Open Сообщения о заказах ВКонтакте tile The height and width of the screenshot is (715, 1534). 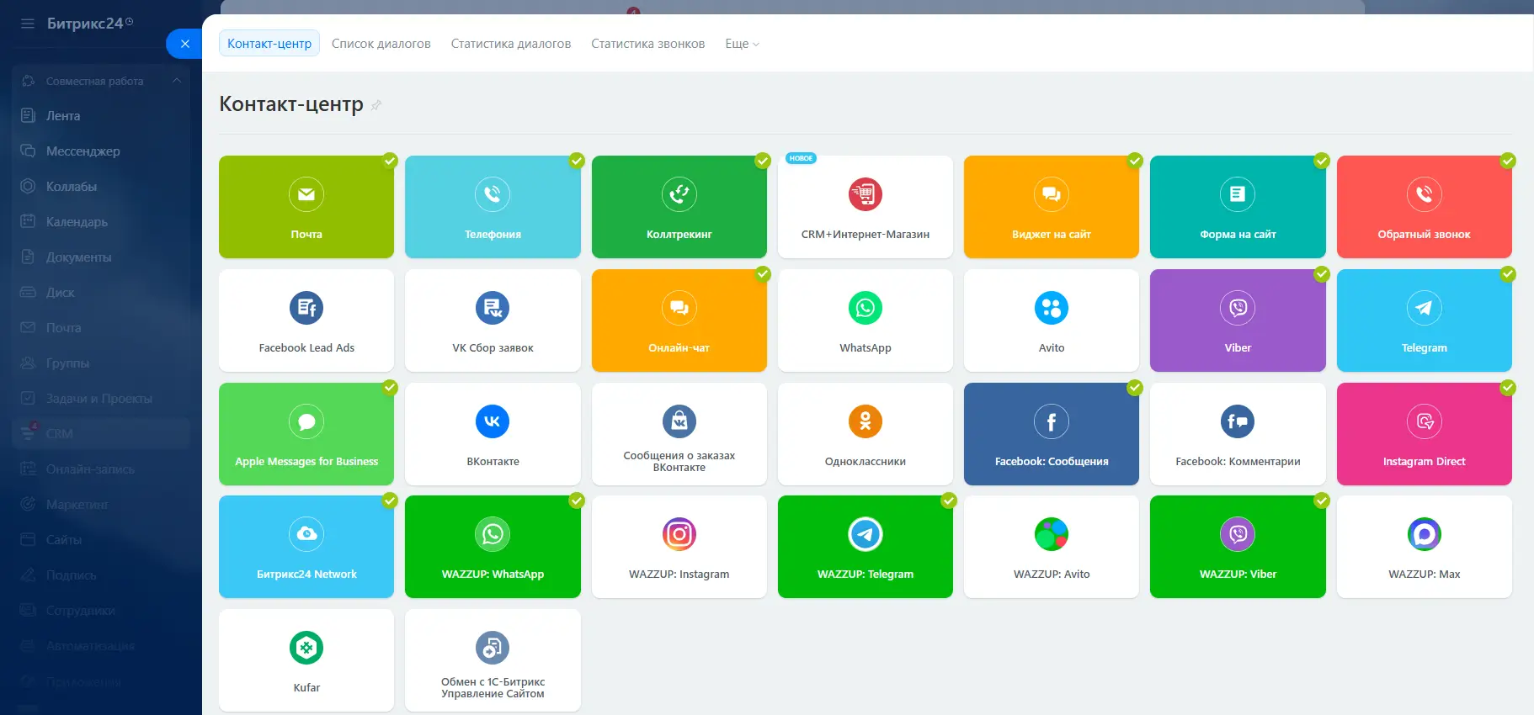[679, 434]
